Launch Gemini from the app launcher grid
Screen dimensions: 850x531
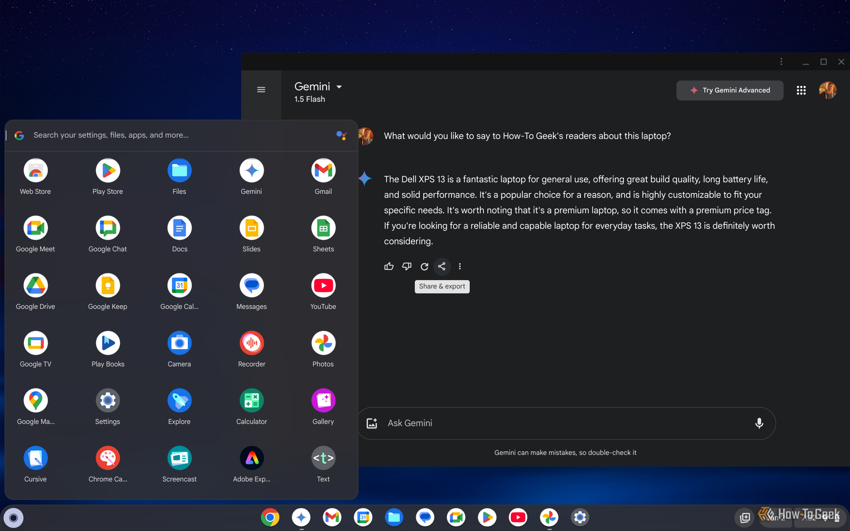[x=251, y=170]
